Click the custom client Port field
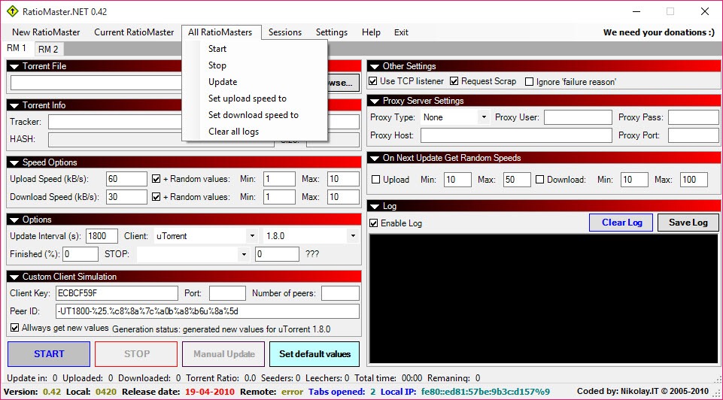Viewport: 723px width, 400px height. pyautogui.click(x=227, y=293)
